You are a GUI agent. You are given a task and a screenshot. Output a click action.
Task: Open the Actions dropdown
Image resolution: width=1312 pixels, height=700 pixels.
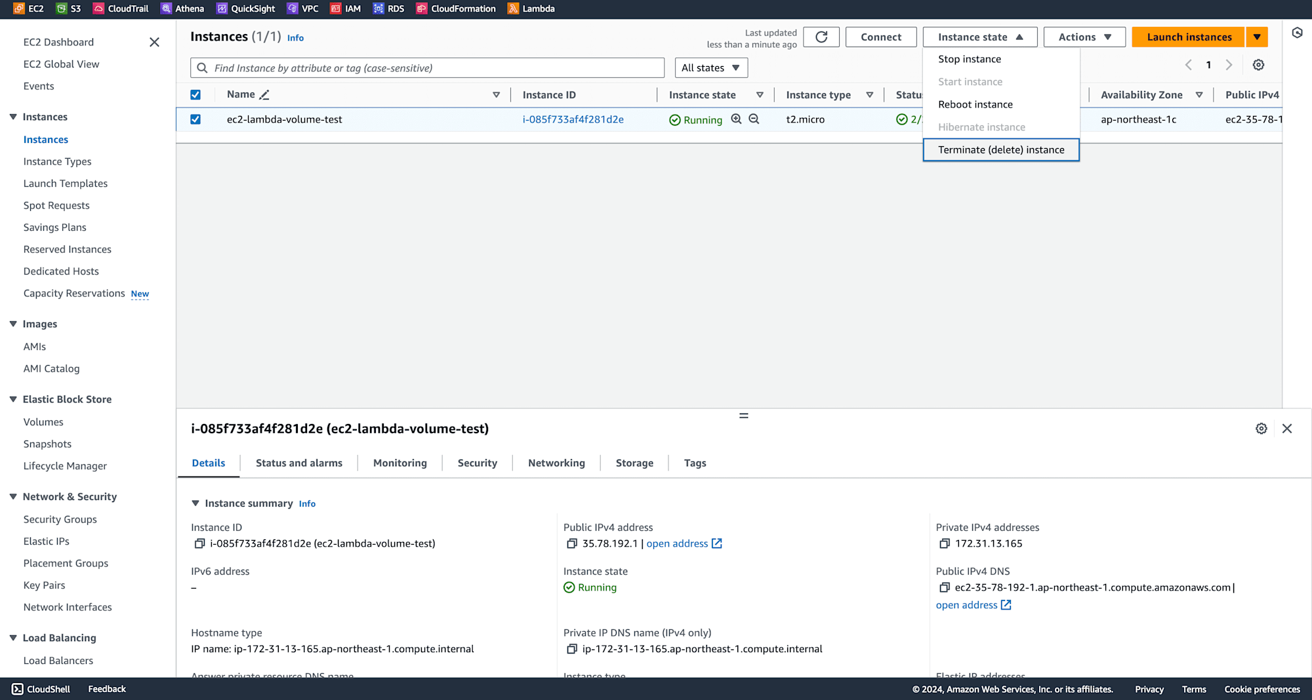pos(1084,37)
